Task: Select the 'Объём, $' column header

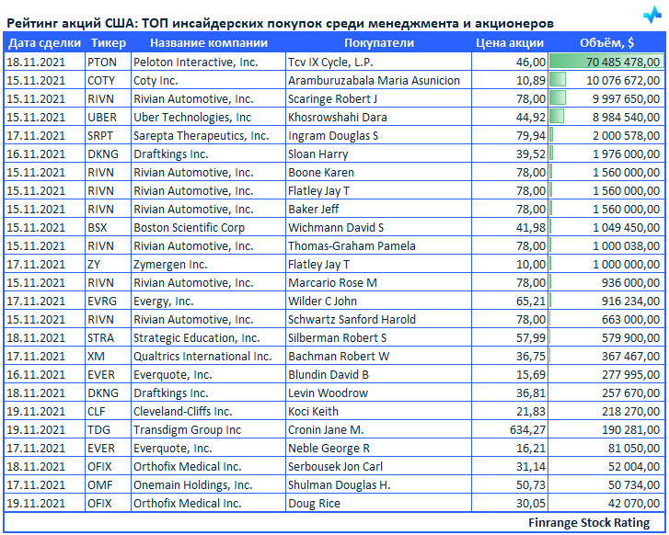Action: coord(606,43)
